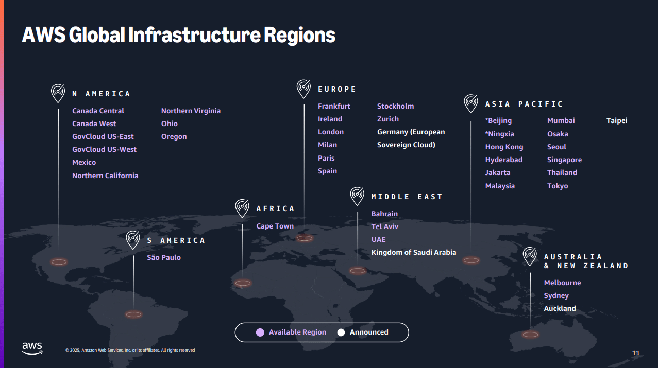The width and height of the screenshot is (658, 368).
Task: Click the purple Available Region legend dot
Action: [x=260, y=332]
